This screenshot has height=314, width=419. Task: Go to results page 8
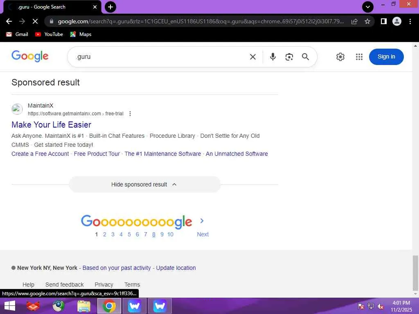(x=154, y=234)
